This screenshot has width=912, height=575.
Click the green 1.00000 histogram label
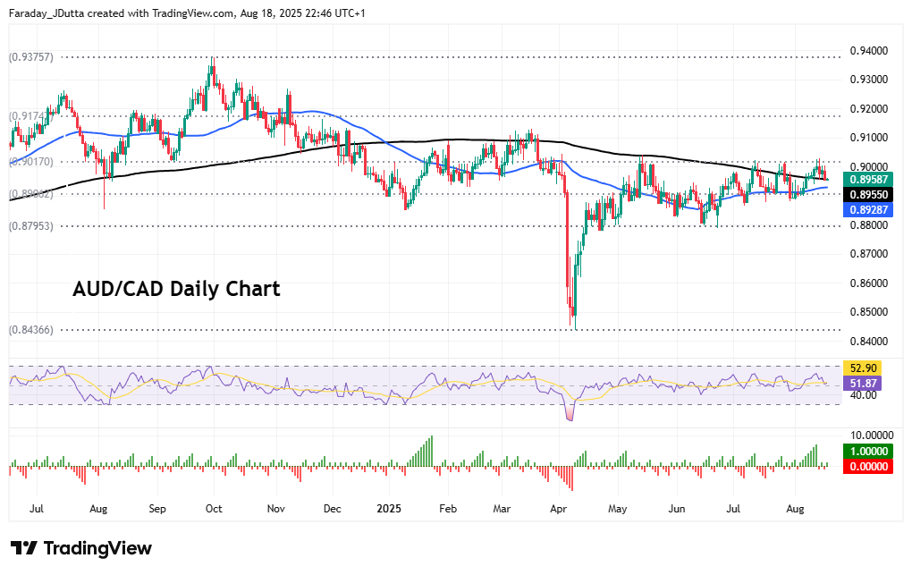coord(868,452)
